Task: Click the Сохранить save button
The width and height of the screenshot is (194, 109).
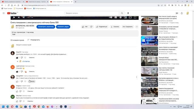Action: 128,27
